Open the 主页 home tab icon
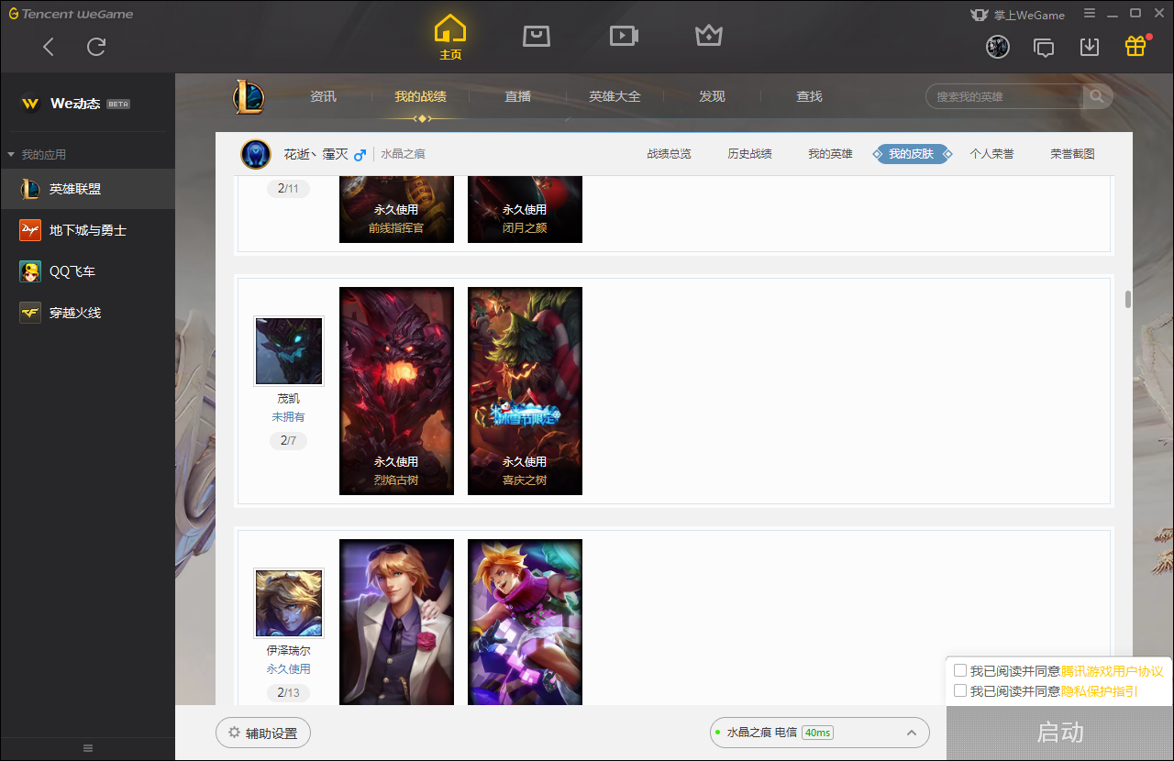The height and width of the screenshot is (761, 1174). [x=450, y=37]
